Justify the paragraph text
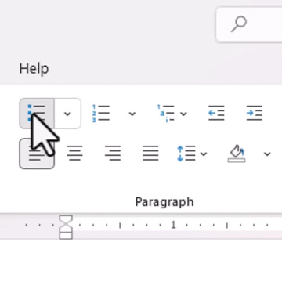The height and width of the screenshot is (282, 282). click(150, 154)
